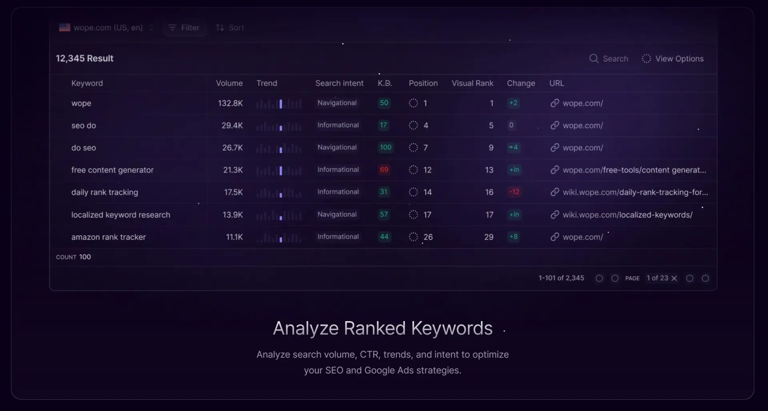Viewport: 768px width, 411px height.
Task: Click the US flag icon beside wope.com
Action: [64, 27]
